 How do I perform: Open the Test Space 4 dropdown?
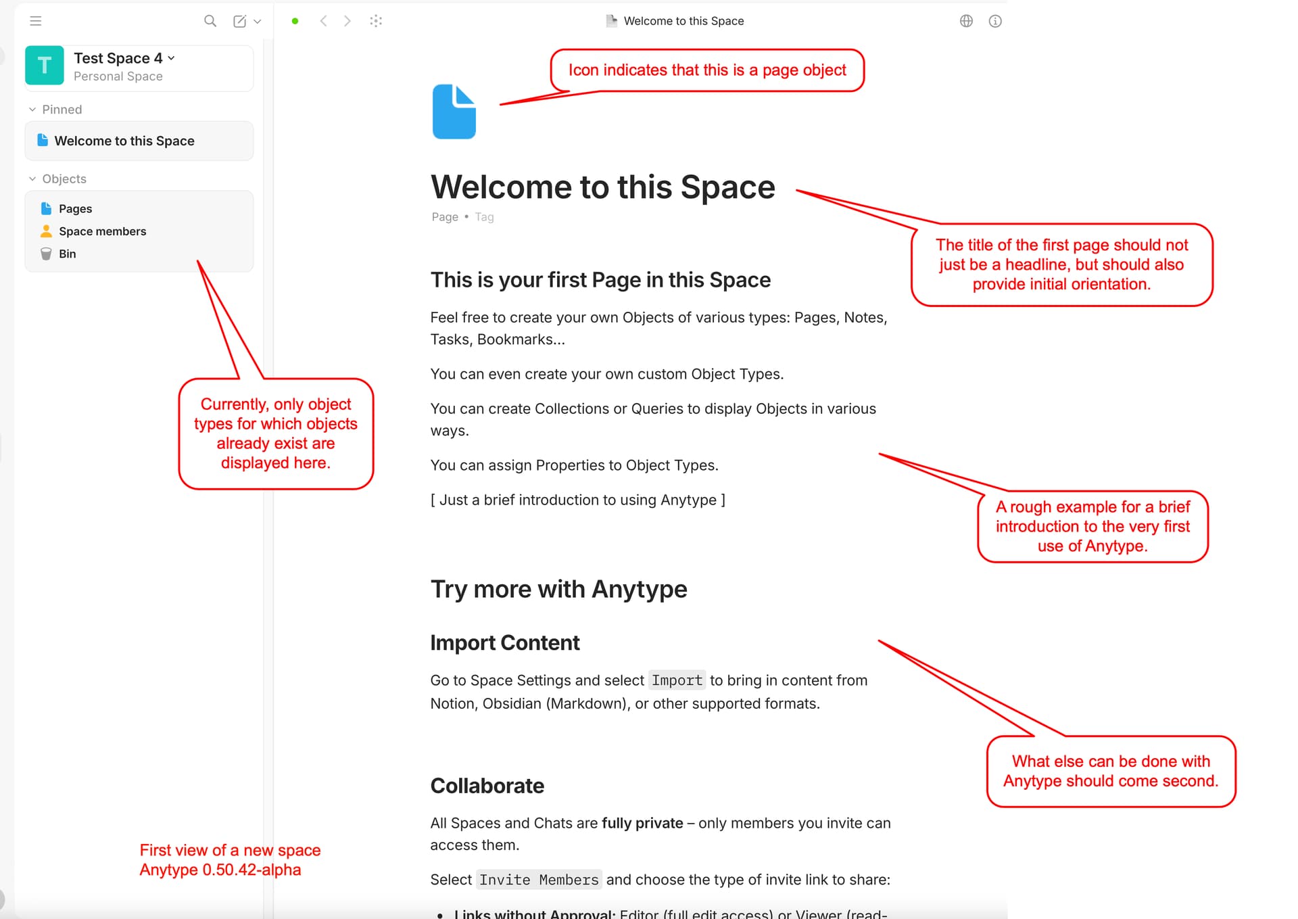click(x=172, y=58)
